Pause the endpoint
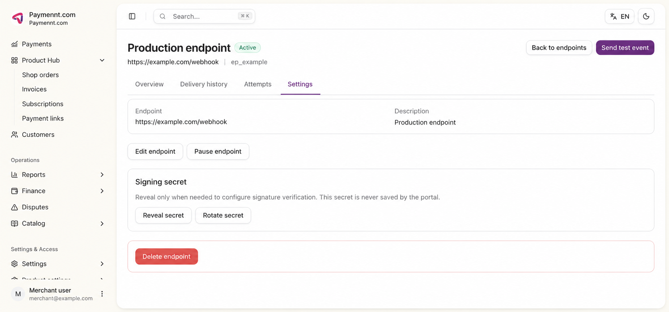The image size is (669, 312). [218, 151]
